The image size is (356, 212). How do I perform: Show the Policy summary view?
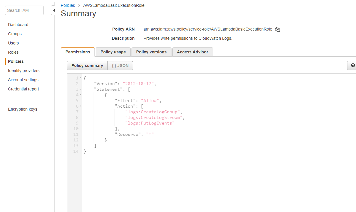(x=87, y=66)
